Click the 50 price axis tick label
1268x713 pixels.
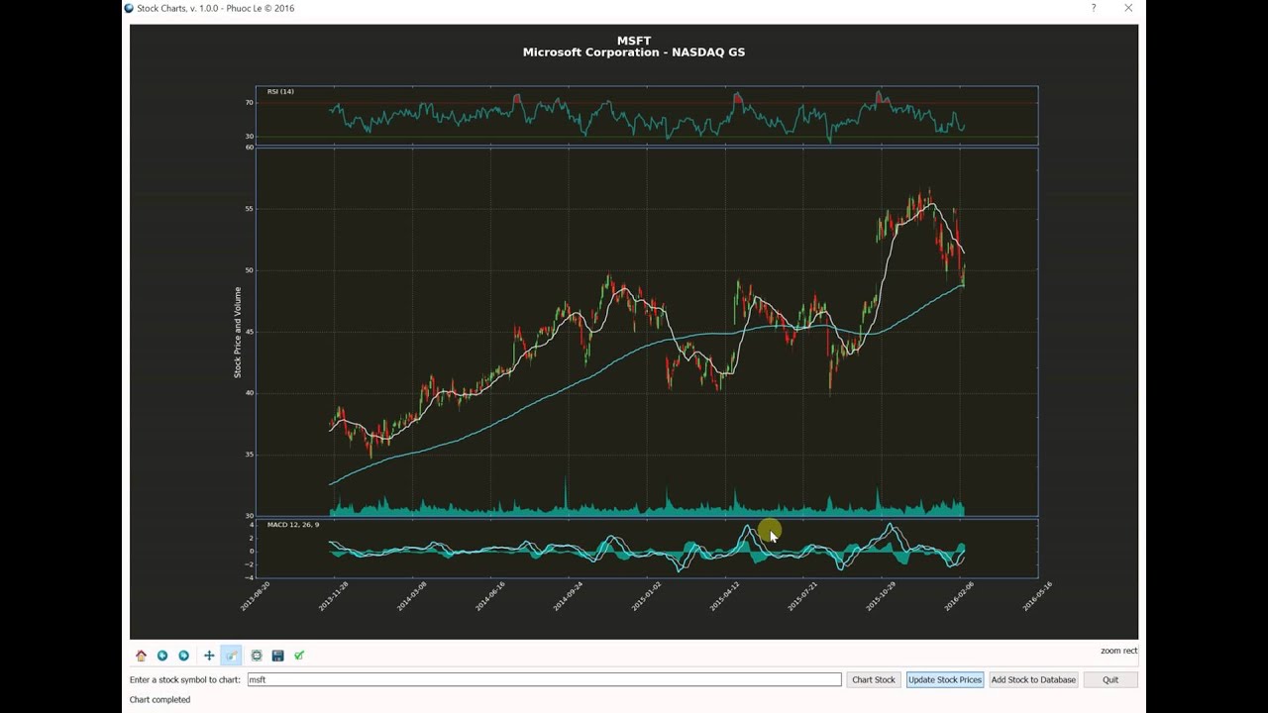click(250, 270)
